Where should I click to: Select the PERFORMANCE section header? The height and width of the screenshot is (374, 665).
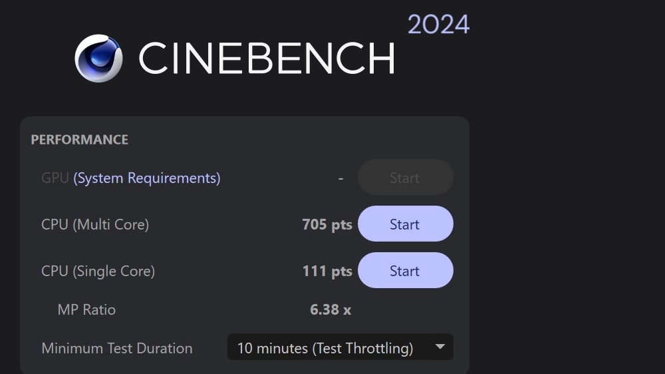coord(79,140)
